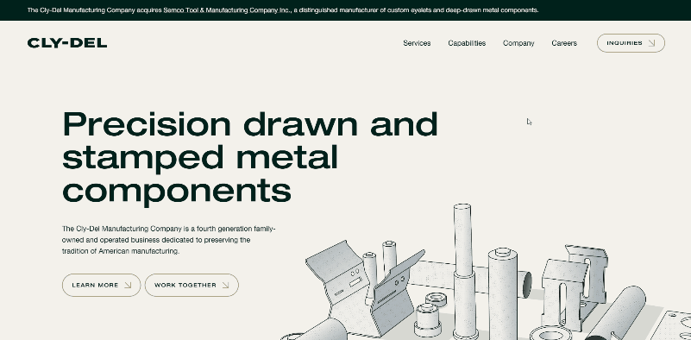The image size is (691, 340).
Task: Click the CLY-DEL logo
Action: coord(67,43)
